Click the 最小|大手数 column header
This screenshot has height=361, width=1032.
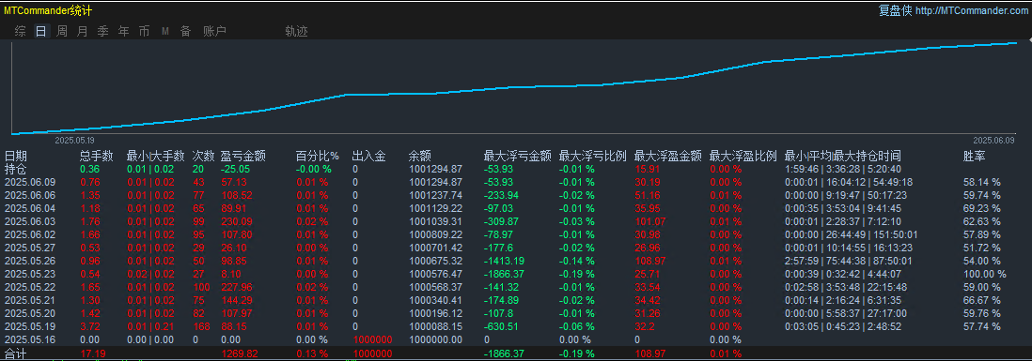coord(154,157)
